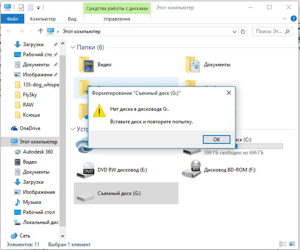The width and height of the screenshot is (300, 250).
Task: Click the Up arrow navigation icon
Action: pos(41,31)
